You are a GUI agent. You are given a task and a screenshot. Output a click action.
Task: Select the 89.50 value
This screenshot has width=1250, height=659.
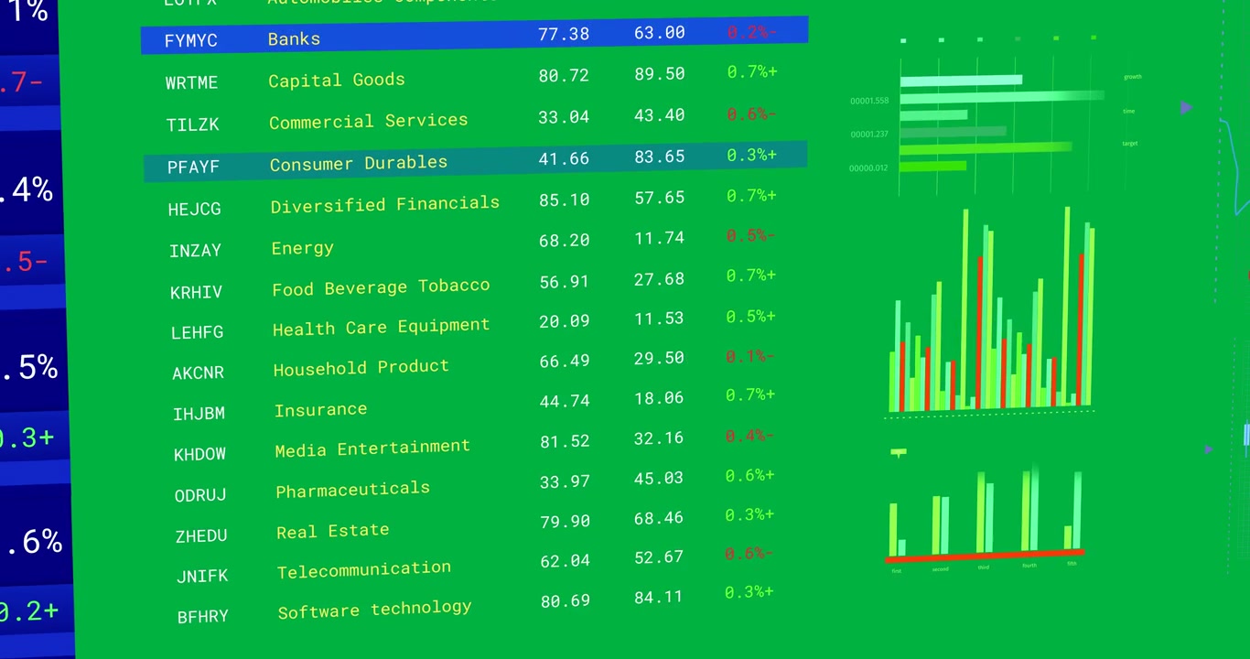[660, 74]
